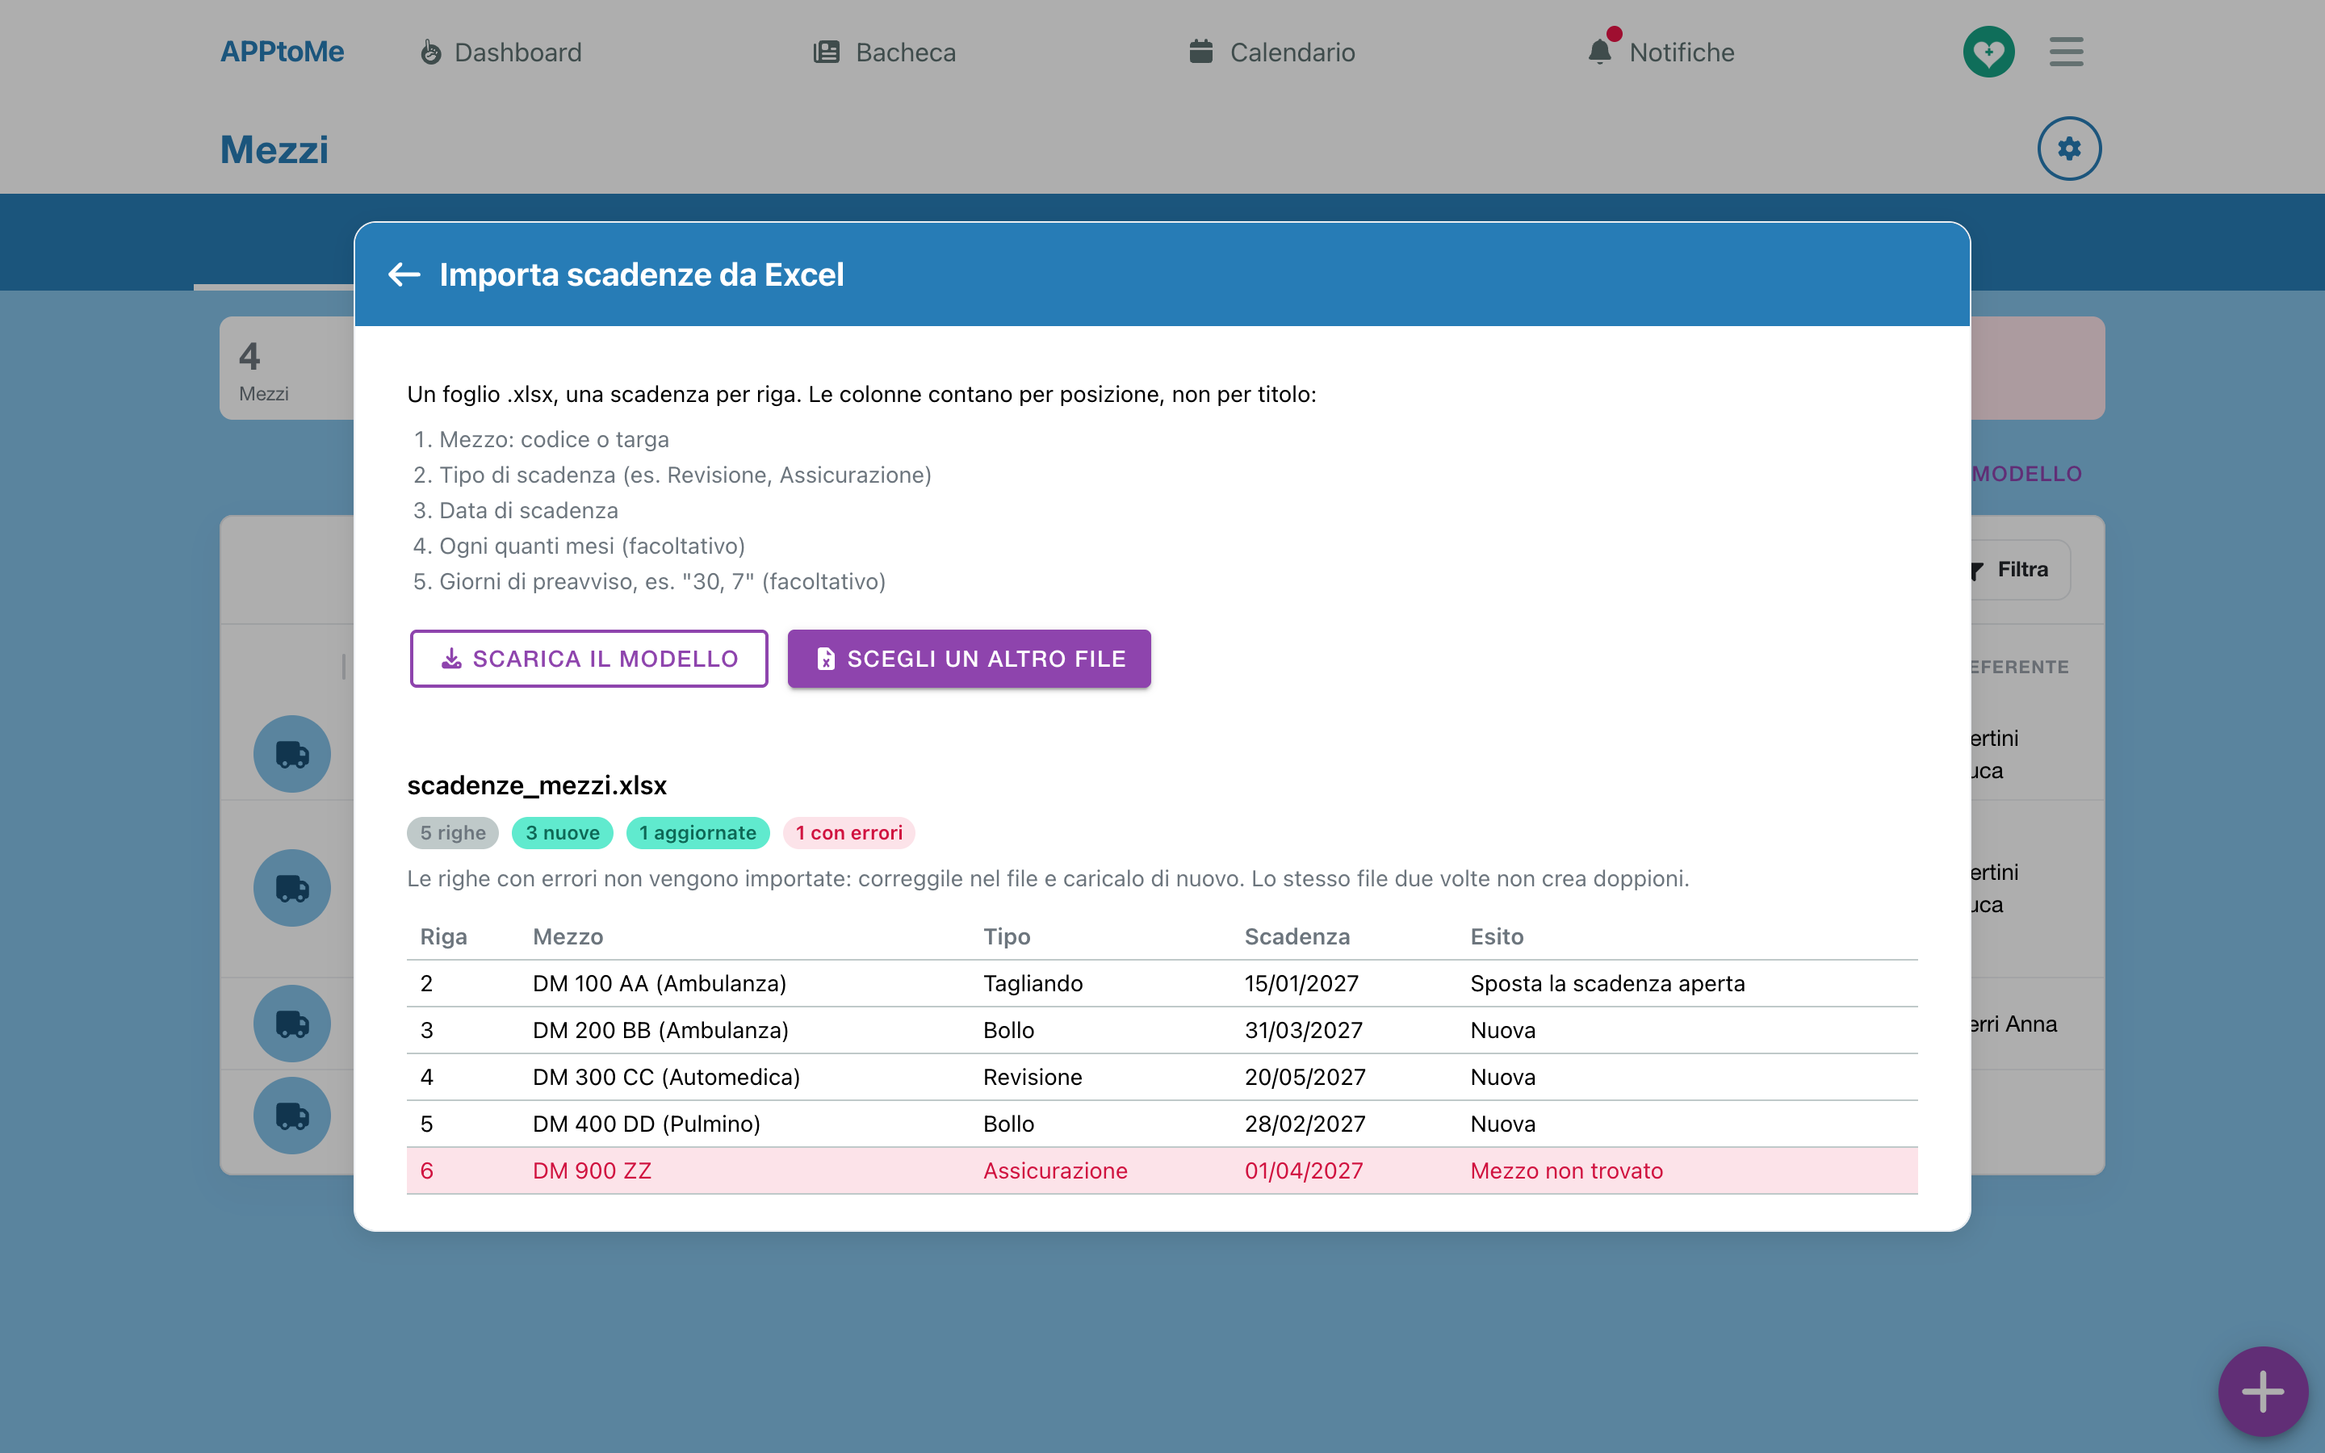Click the 'DM 400 DD (Pulmino)' cell
Viewport: 2325px width, 1453px height.
[x=647, y=1124]
